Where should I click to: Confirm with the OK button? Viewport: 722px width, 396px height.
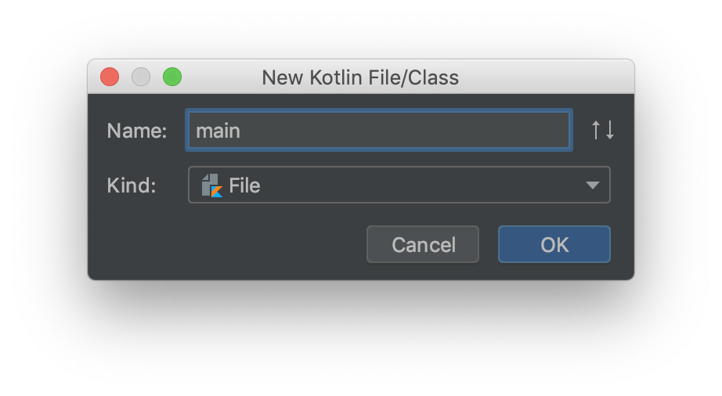554,244
